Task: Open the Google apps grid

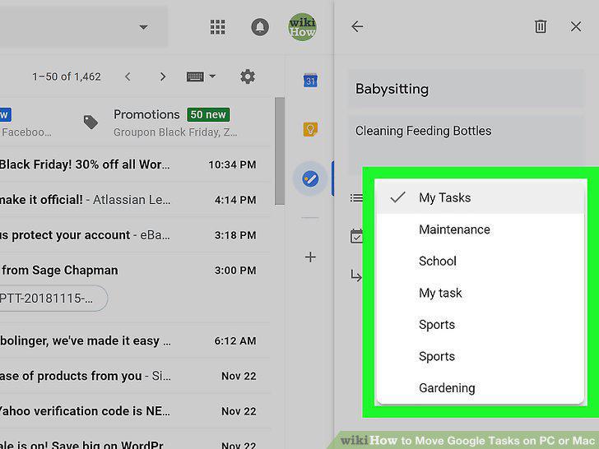Action: point(218,27)
